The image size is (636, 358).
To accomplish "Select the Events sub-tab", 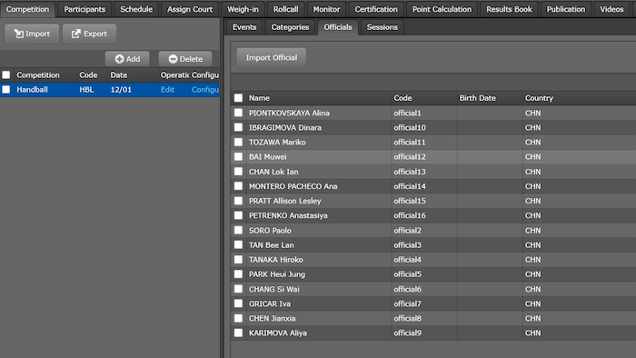I will point(244,27).
